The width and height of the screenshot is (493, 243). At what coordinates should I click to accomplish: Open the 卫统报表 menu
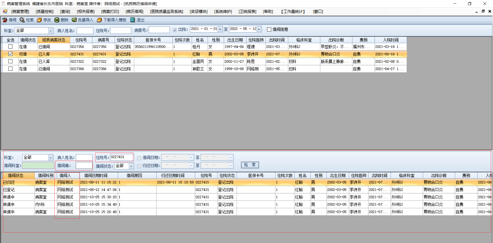click(x=248, y=12)
